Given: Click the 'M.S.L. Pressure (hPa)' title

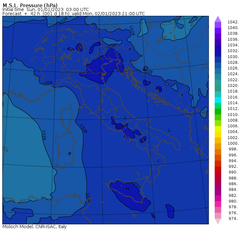Looking at the screenshot, I should [x=30, y=5].
